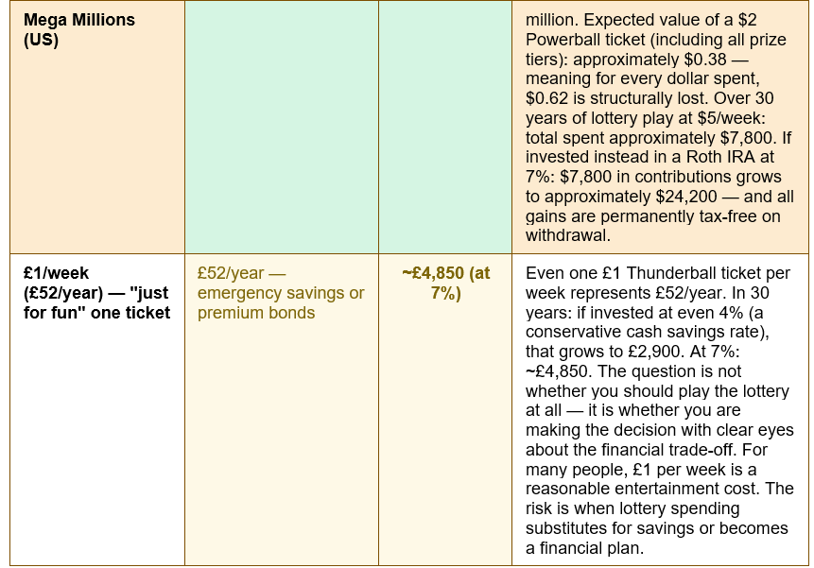This screenshot has height=568, width=814.
Task: Click the '$0.62 is structurally lost' sentence
Action: [x=615, y=98]
